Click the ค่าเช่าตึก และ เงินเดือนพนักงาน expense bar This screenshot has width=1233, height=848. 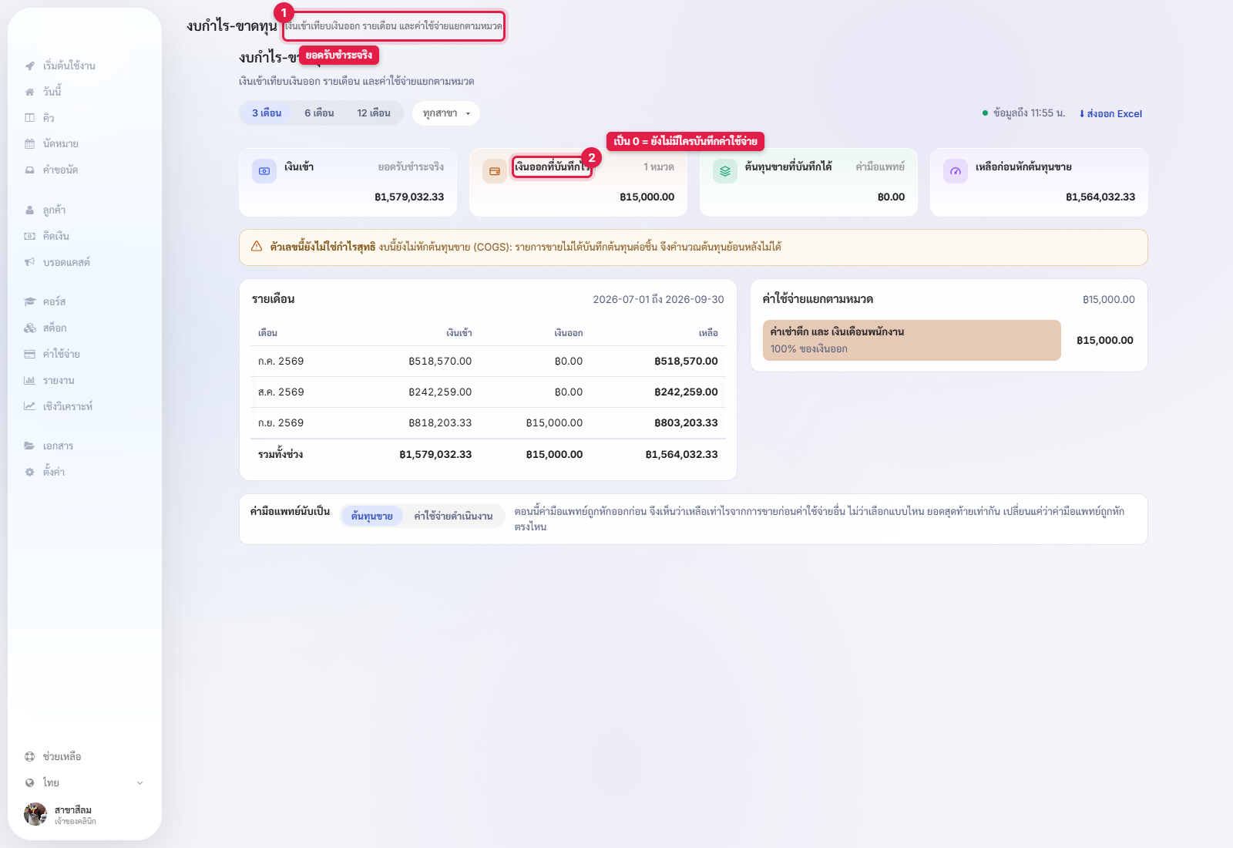(x=912, y=341)
